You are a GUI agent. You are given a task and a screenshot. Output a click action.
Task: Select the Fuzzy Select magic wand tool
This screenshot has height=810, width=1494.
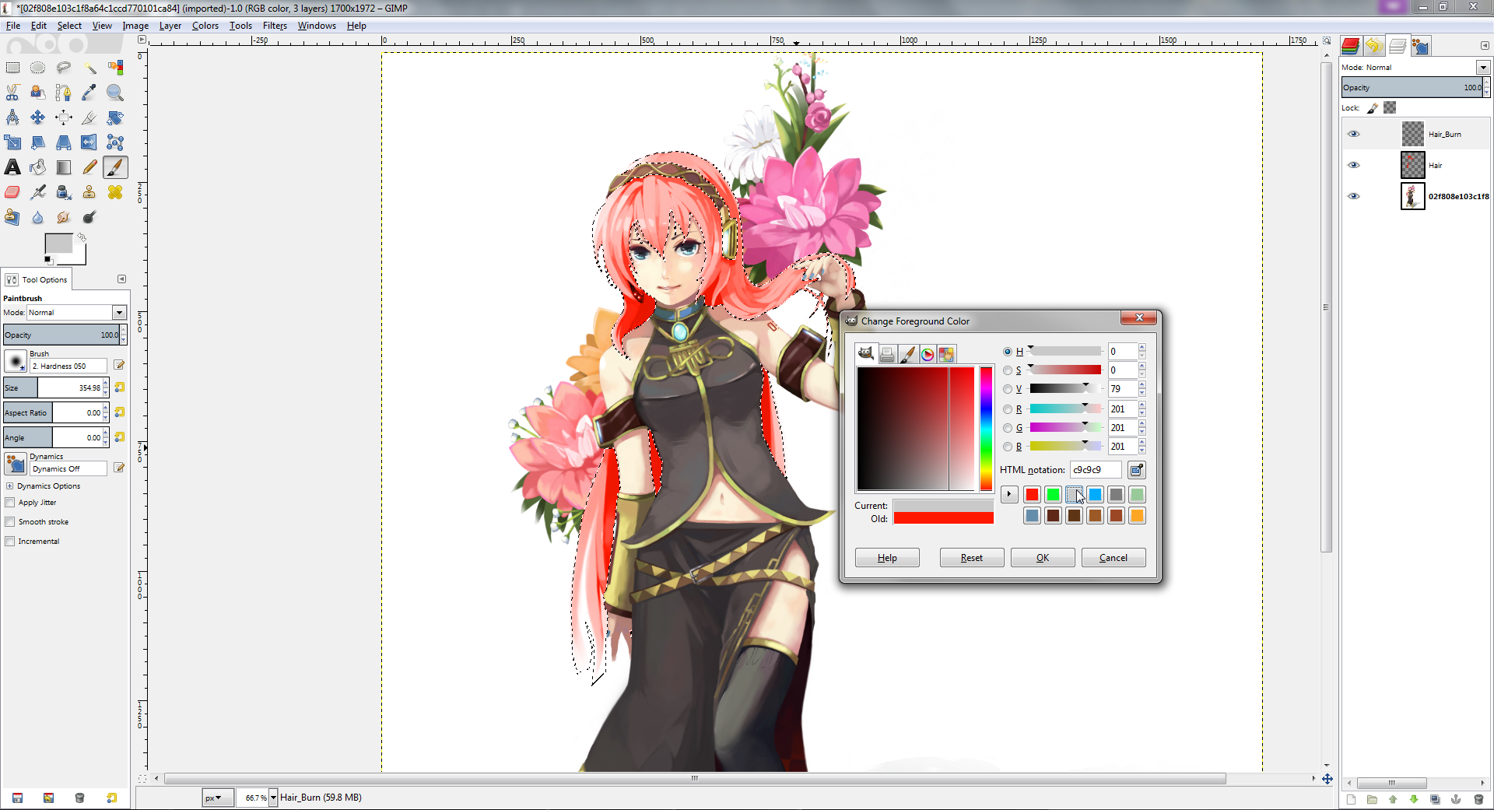point(89,68)
